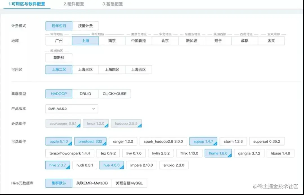Open prestosql 332 configuration corner icon
The height and width of the screenshot is (195, 304).
tap(104, 144)
